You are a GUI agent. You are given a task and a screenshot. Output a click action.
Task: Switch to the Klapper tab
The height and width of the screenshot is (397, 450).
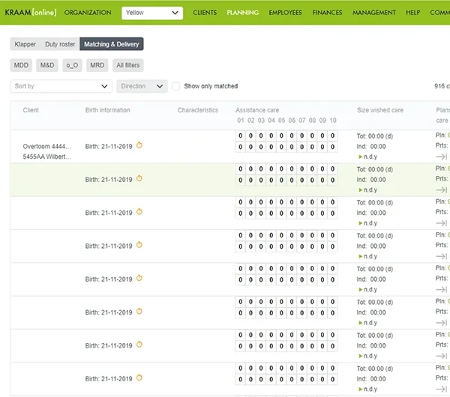[25, 45]
